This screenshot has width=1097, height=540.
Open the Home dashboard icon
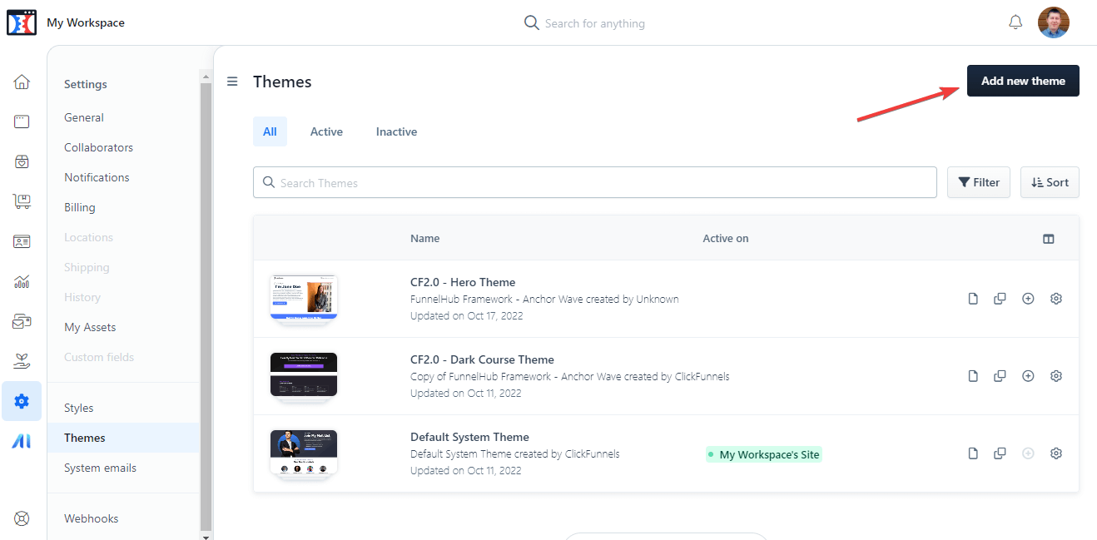coord(22,82)
